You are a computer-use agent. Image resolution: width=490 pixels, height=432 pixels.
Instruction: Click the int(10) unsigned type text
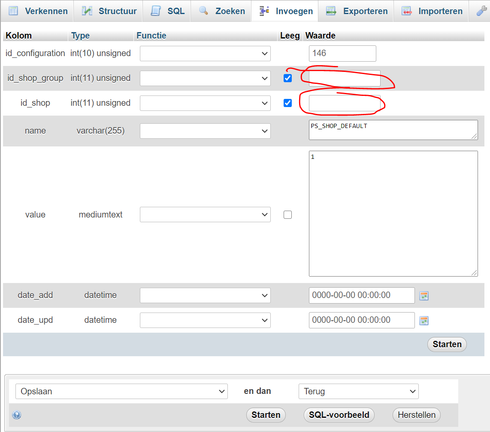(101, 54)
